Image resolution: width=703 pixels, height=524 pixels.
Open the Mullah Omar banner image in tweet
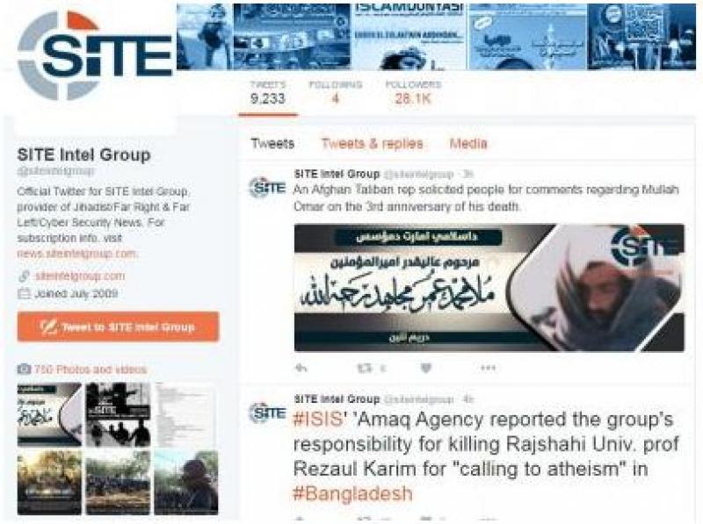489,288
